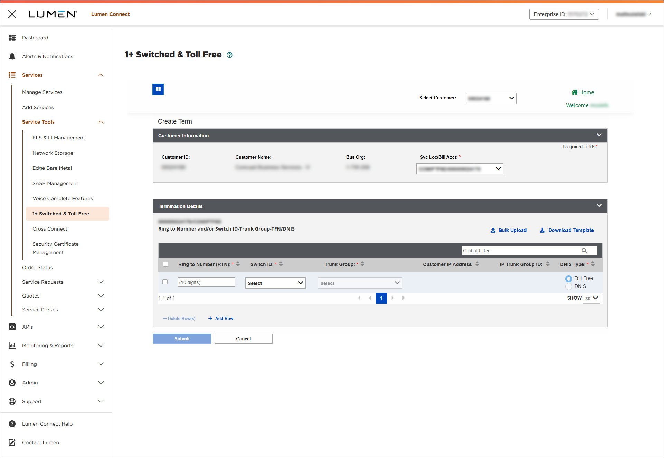Viewport: 664px width, 458px height.
Task: Sort by DNIS Type column arrows
Action: click(593, 264)
